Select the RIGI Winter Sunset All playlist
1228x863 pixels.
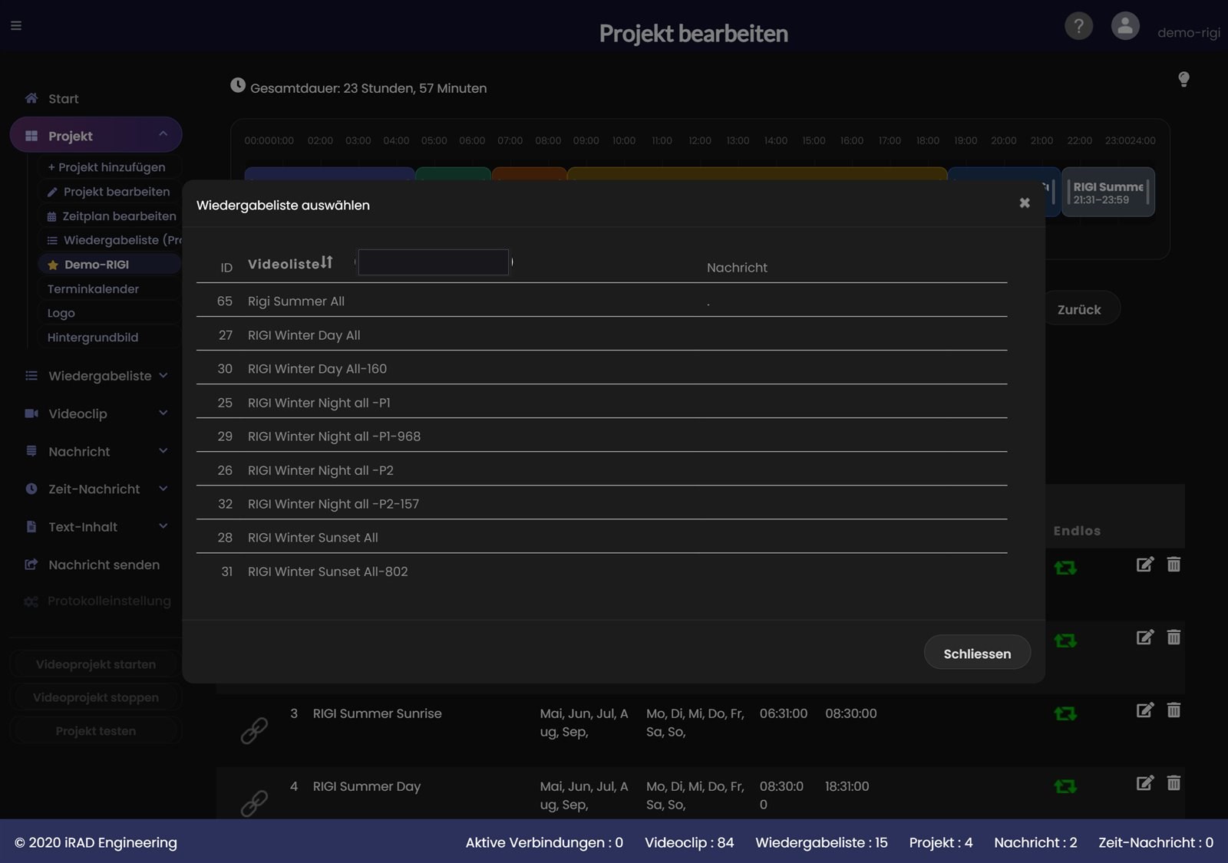602,537
